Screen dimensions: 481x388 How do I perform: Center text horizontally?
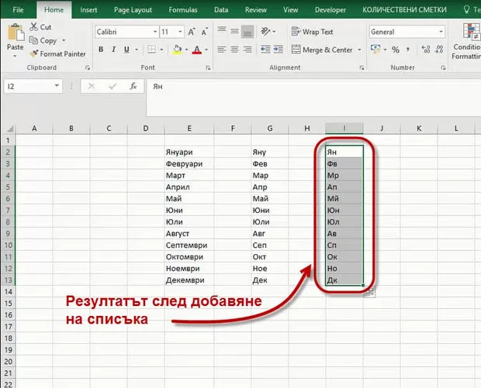(x=234, y=50)
